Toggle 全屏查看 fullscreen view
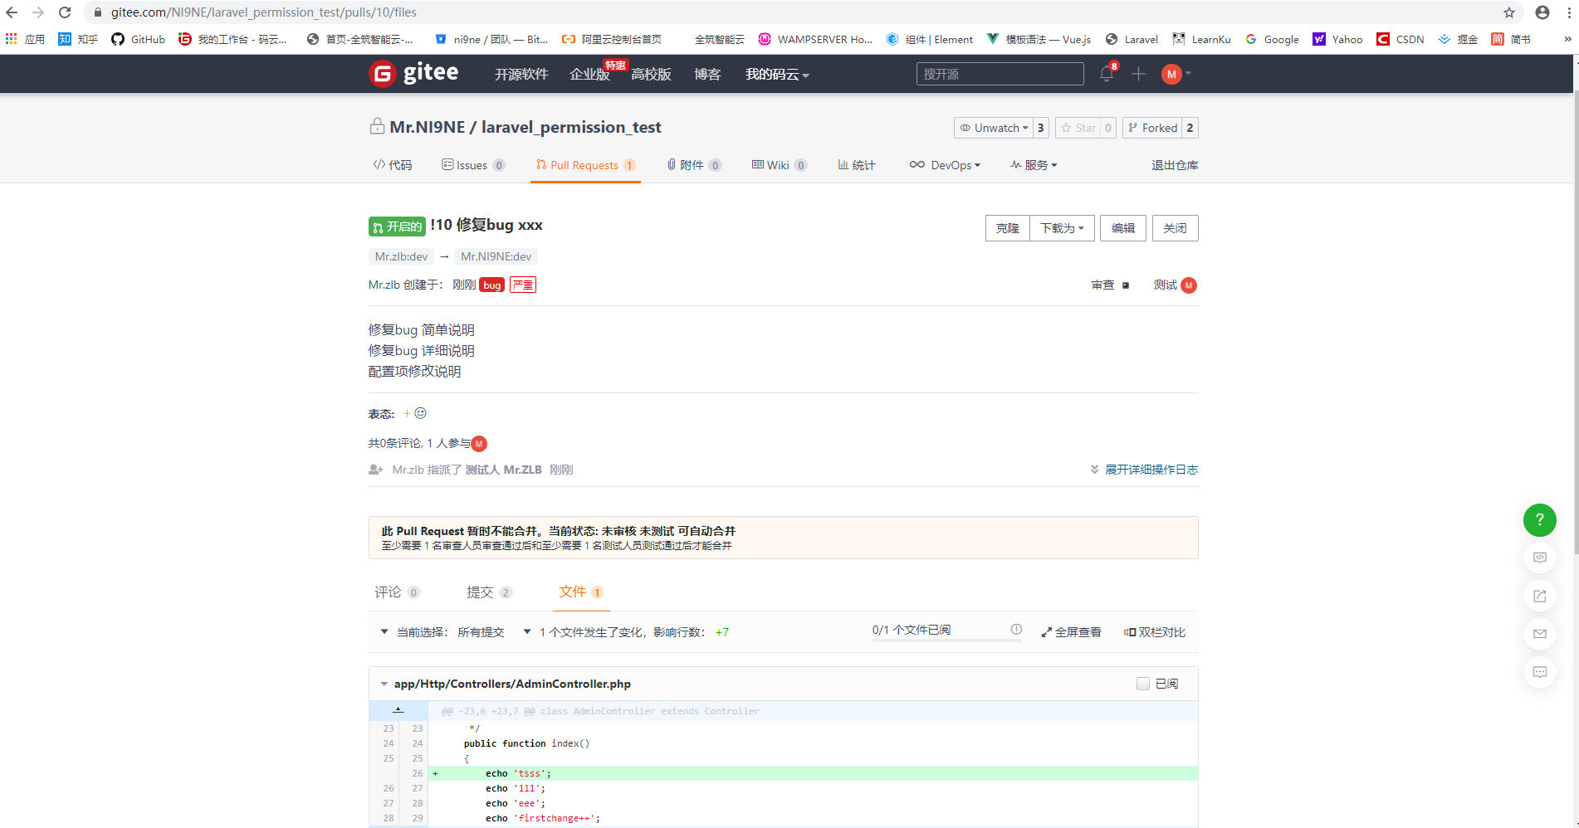 [x=1071, y=632]
